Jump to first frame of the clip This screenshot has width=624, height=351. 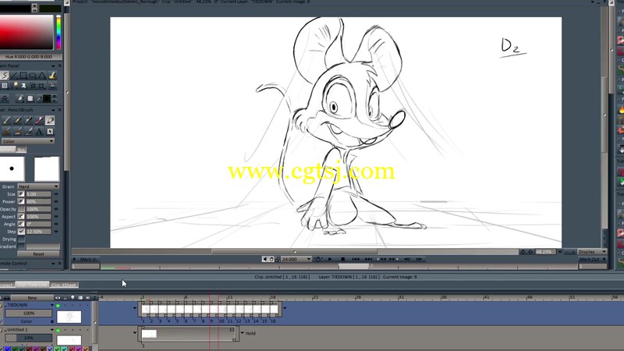pos(356,259)
